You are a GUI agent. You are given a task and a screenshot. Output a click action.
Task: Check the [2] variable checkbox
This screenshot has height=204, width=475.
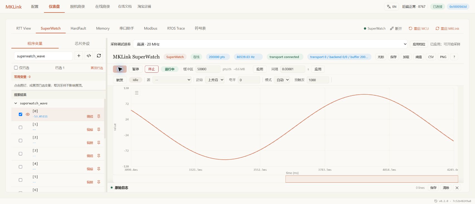20,140
